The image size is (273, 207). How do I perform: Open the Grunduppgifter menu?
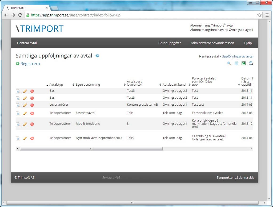pos(170,43)
